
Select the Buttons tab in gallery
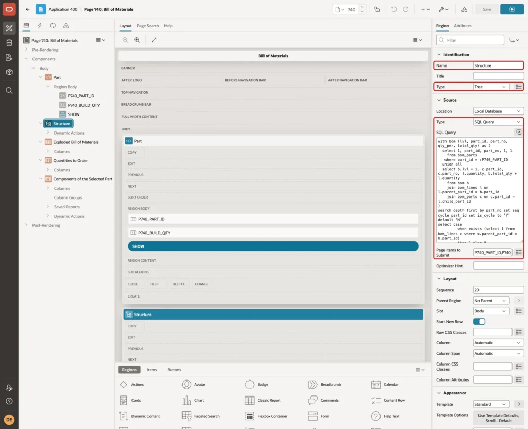[x=174, y=370]
